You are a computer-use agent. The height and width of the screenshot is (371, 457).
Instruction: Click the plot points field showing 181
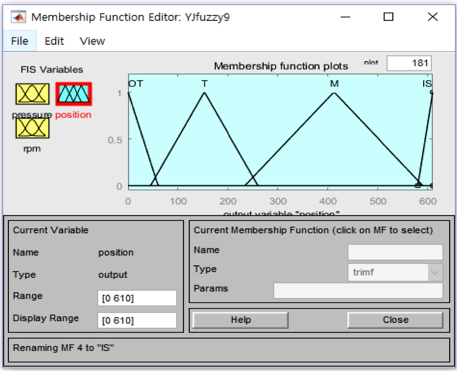tap(409, 63)
